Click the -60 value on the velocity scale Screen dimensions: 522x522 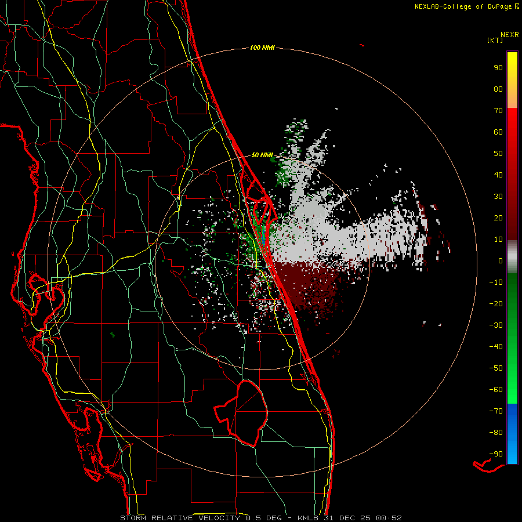pos(496,390)
